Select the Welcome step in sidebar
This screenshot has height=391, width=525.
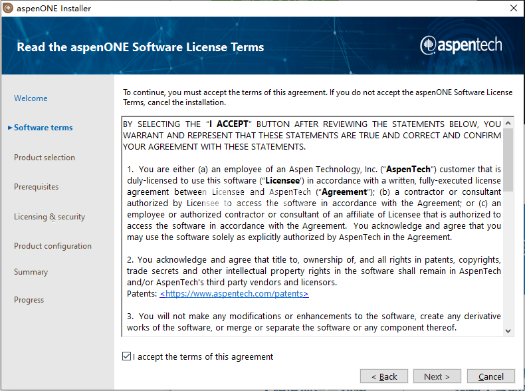tap(31, 98)
